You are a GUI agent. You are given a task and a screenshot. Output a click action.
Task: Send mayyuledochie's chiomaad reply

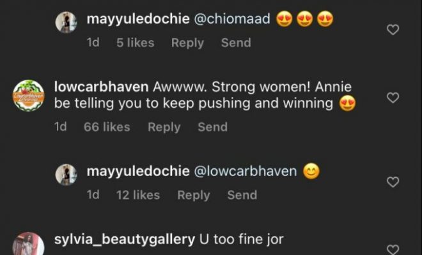[235, 43]
